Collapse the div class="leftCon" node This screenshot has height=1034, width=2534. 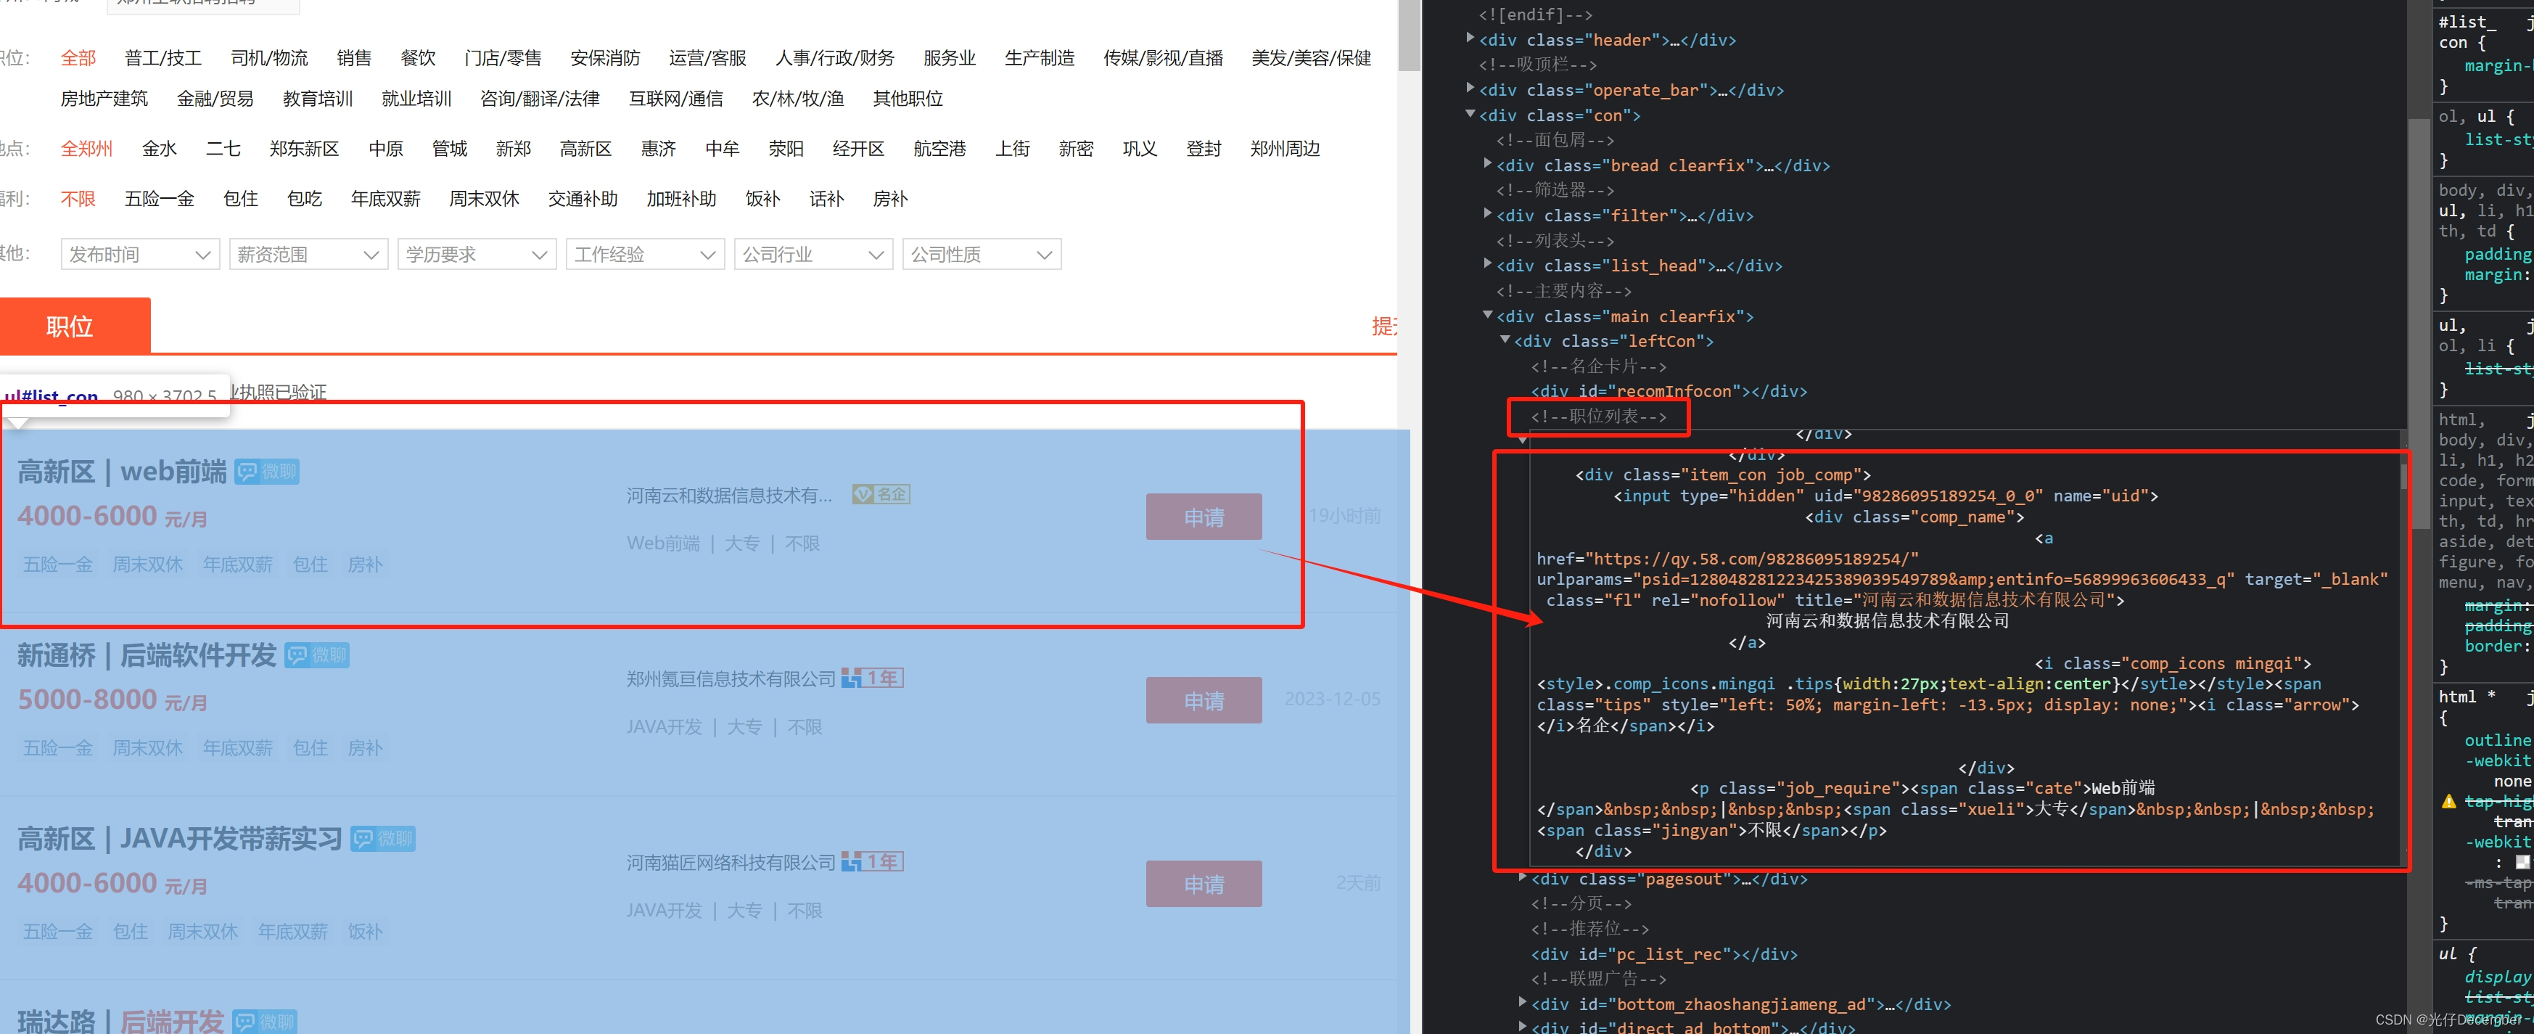[1504, 340]
